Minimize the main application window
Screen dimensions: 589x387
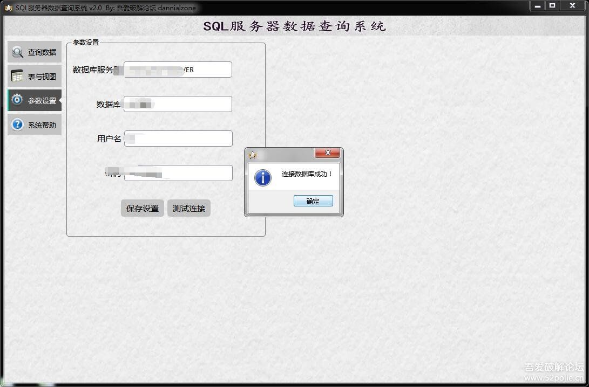click(x=538, y=5)
